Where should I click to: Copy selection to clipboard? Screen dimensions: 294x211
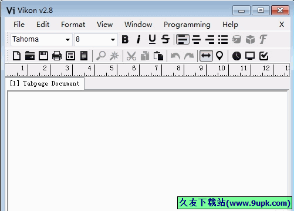pyautogui.click(x=145, y=56)
